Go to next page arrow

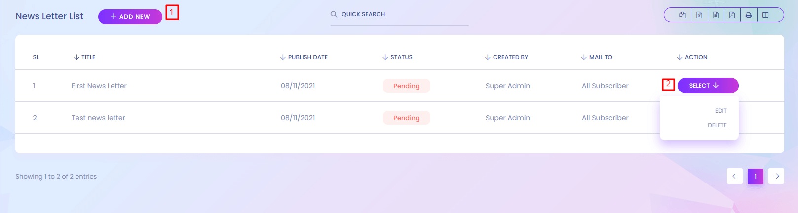point(776,176)
